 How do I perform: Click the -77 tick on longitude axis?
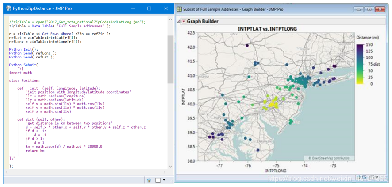point(219,165)
